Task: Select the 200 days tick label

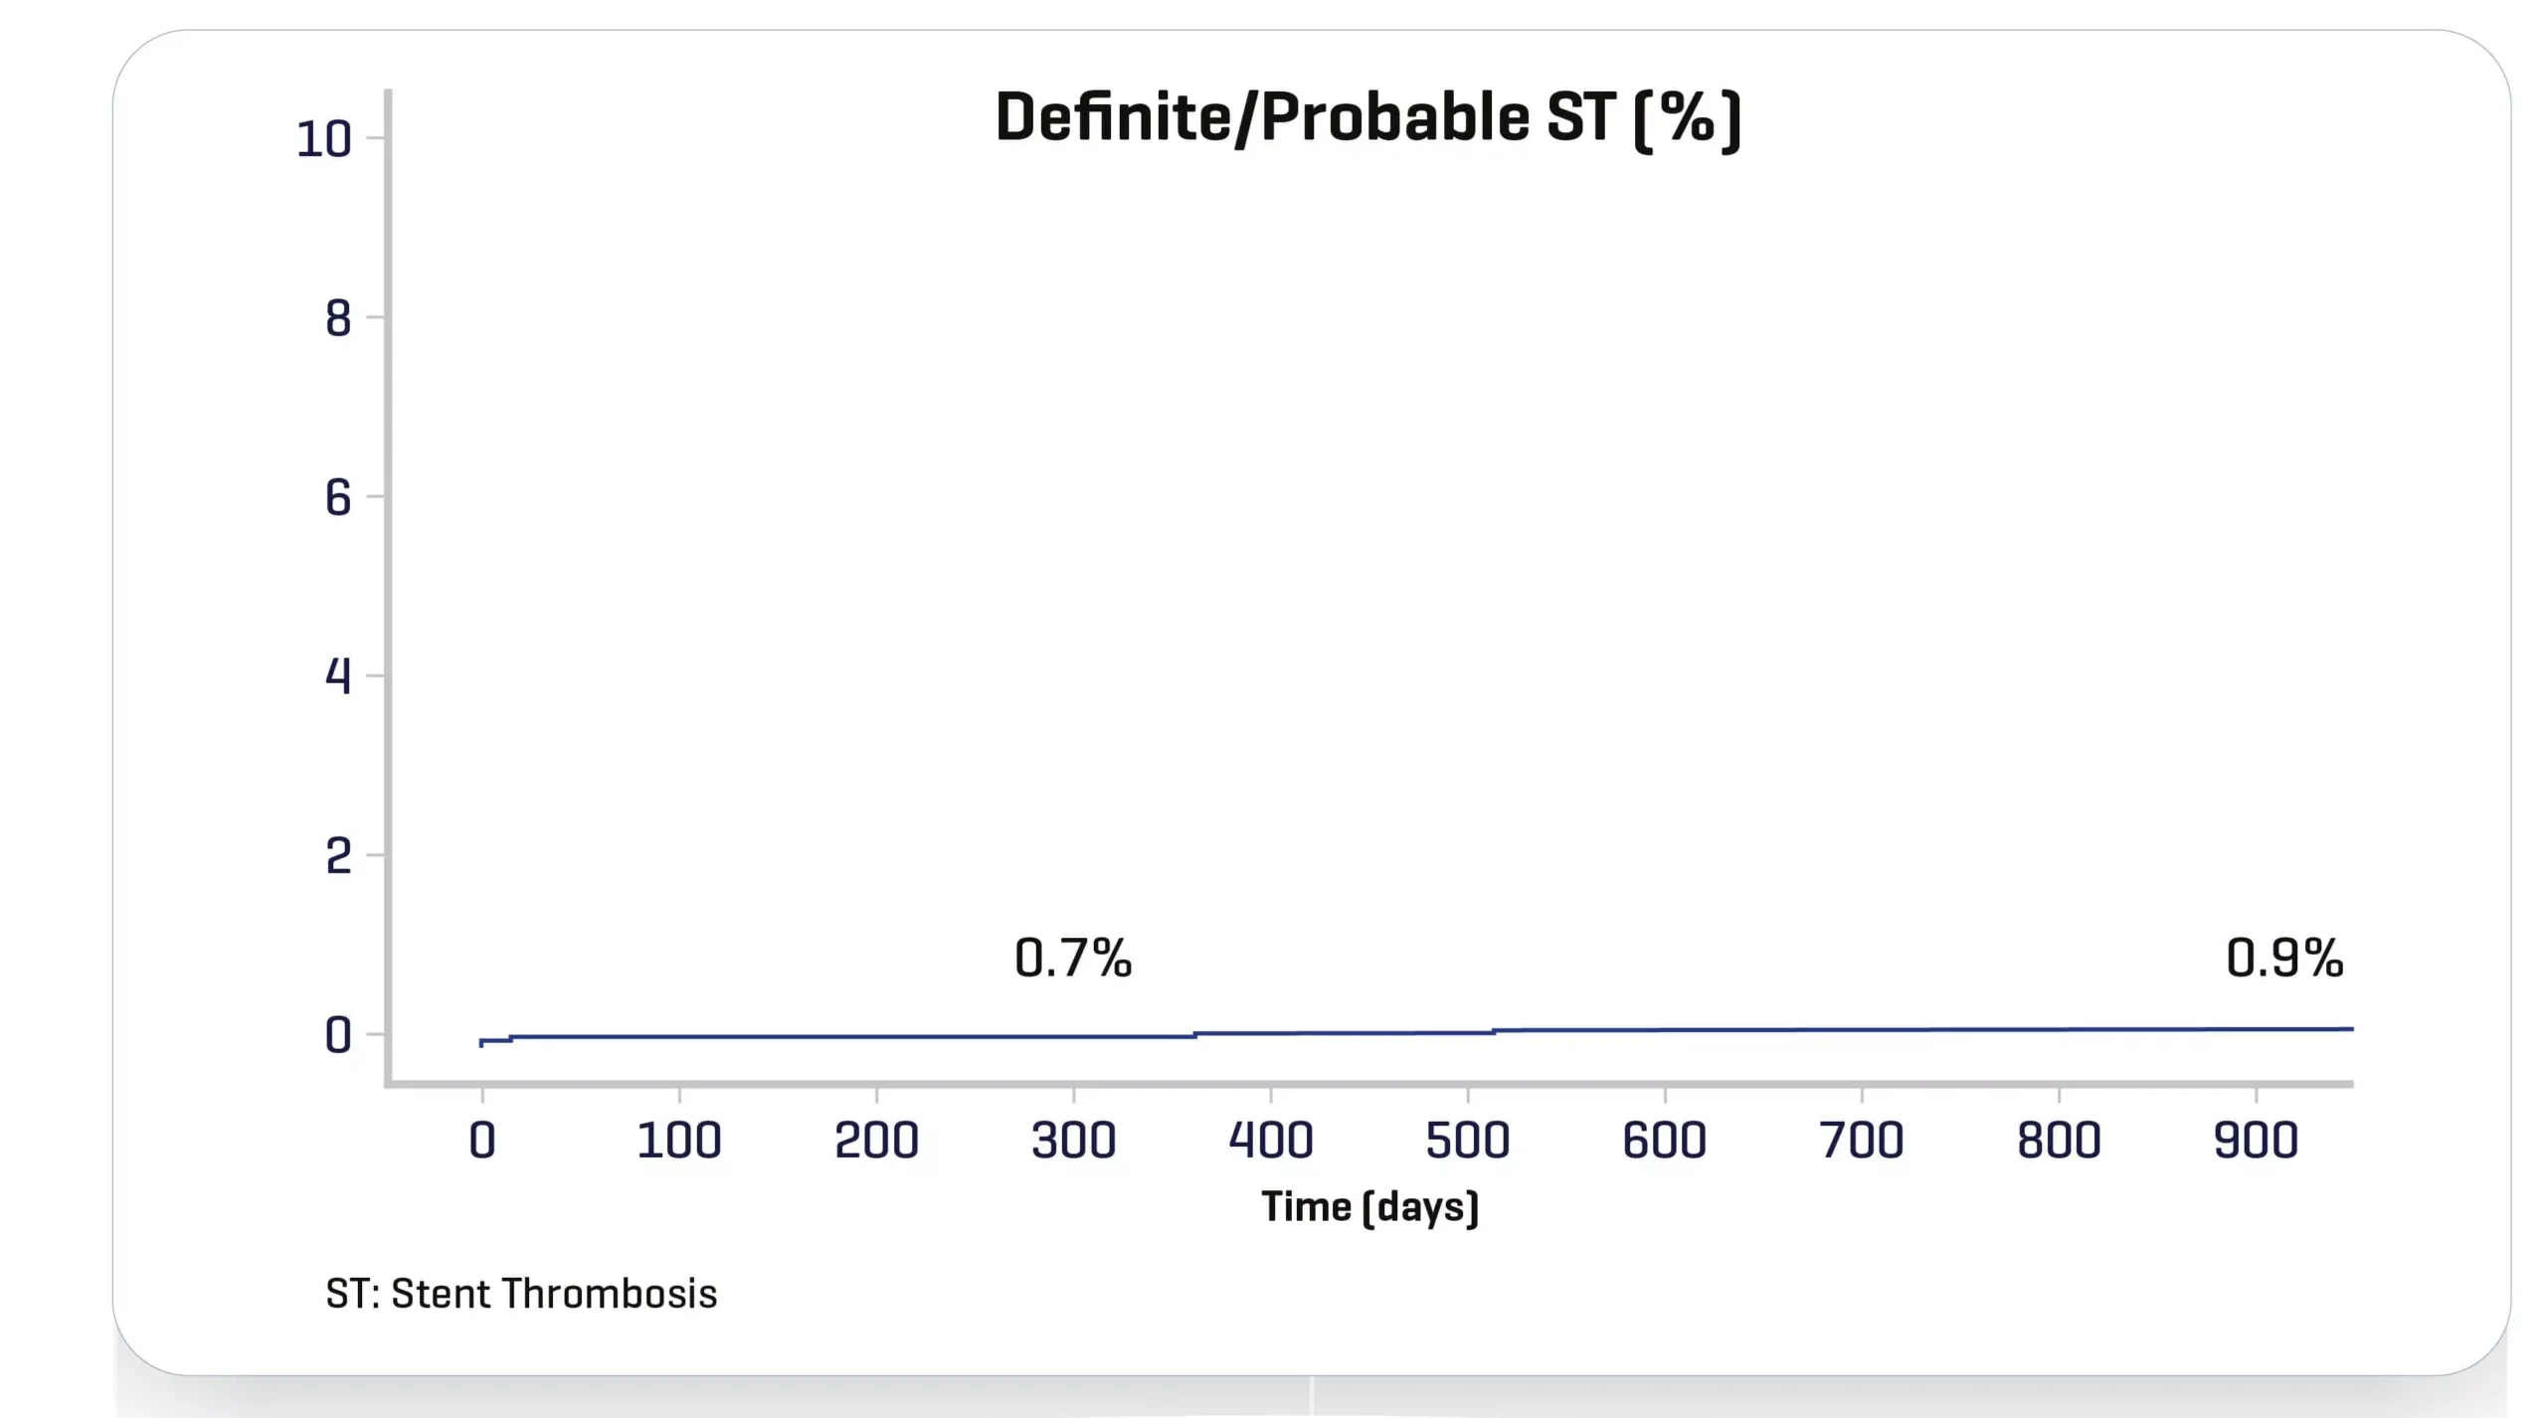Action: click(876, 1141)
